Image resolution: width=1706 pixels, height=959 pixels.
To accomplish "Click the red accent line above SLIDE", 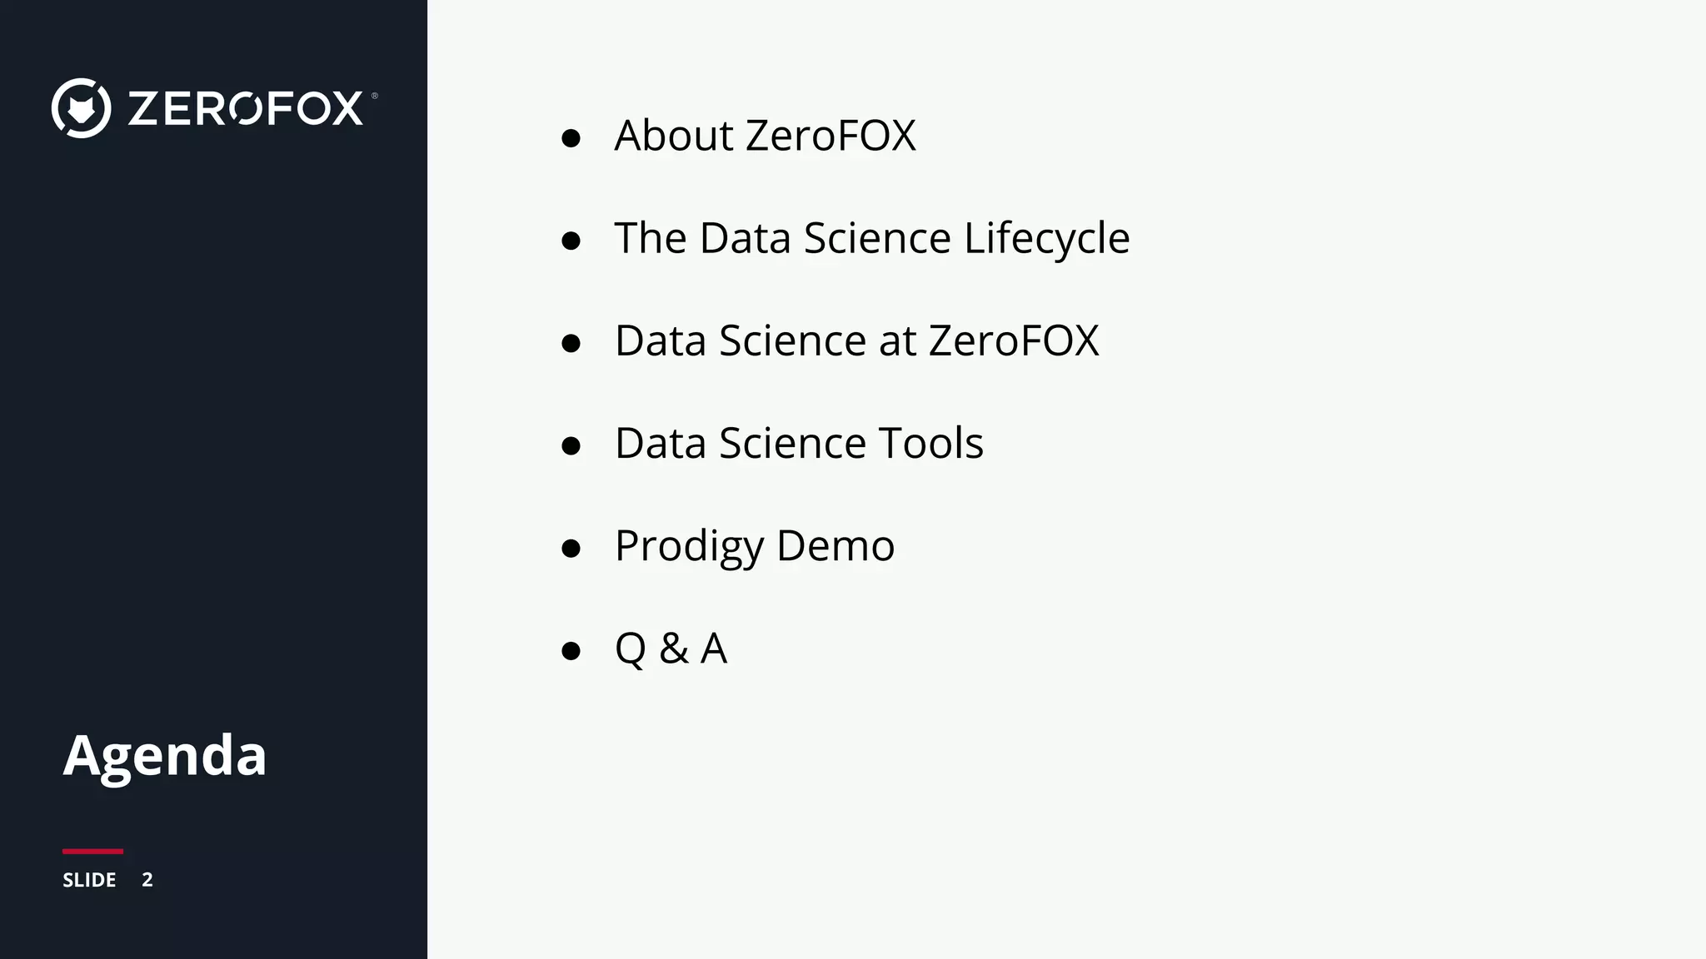I will 92,852.
